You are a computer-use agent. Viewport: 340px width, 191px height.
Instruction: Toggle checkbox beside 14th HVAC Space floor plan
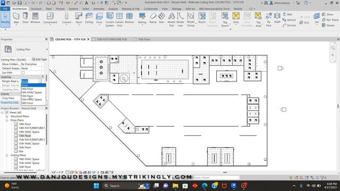(16, 132)
